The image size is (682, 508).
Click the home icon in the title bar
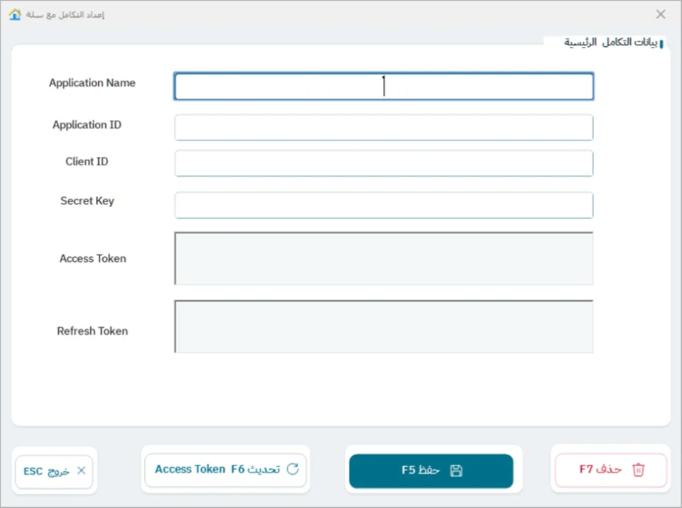click(x=15, y=14)
